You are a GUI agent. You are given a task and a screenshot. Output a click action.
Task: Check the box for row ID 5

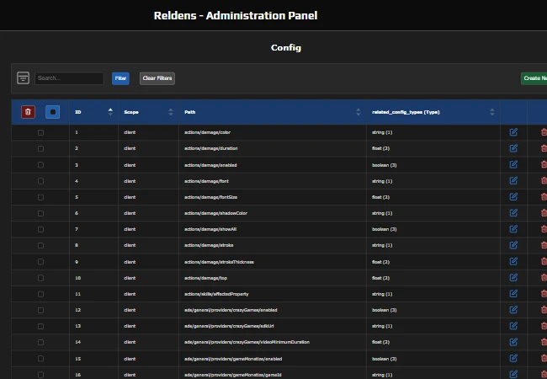[x=41, y=197]
